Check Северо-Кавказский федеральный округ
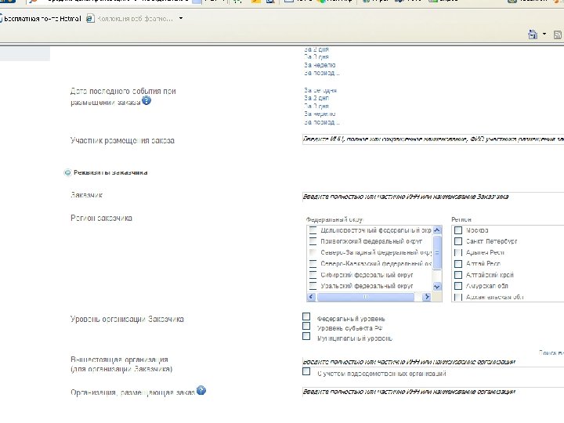Image resolution: width=564 pixels, height=423 pixels. tap(313, 264)
